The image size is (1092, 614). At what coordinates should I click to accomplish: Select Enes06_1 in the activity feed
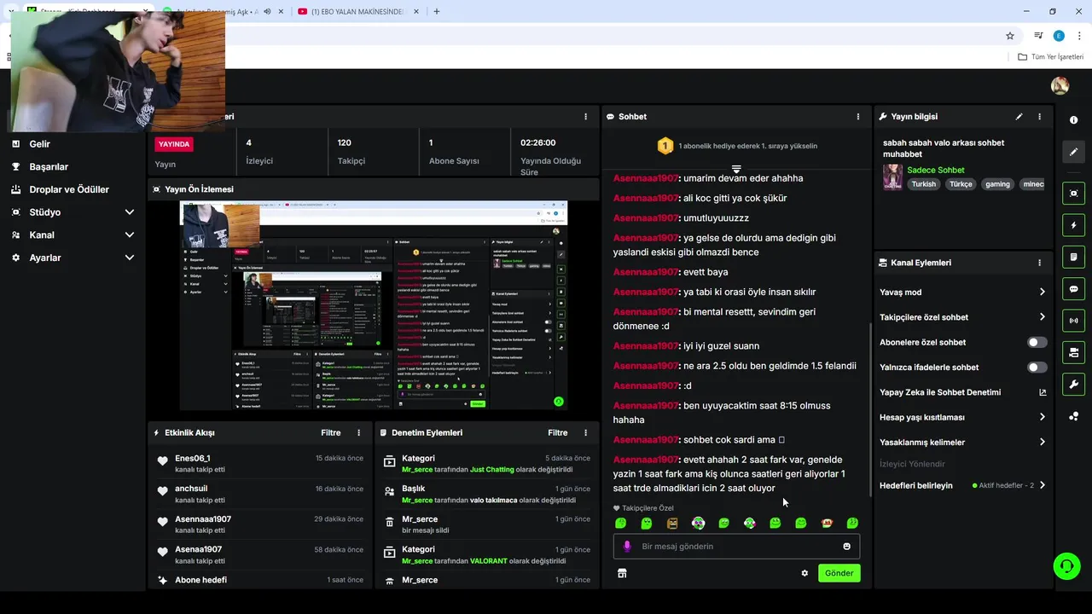point(193,459)
